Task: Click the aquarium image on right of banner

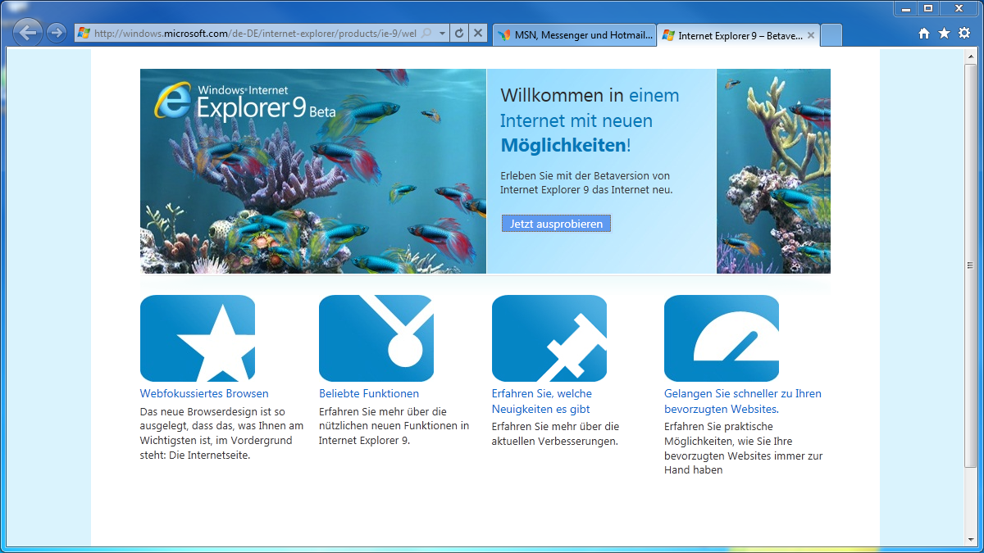Action: coord(773,171)
